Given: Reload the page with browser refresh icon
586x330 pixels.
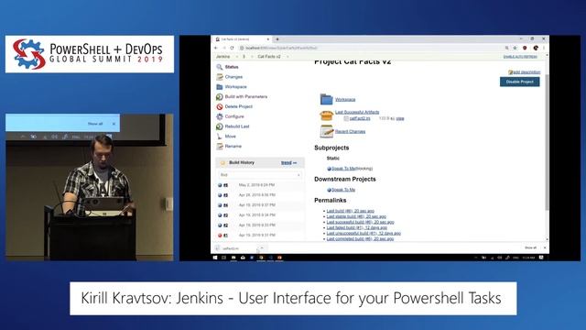Looking at the screenshot, I should (x=232, y=48).
